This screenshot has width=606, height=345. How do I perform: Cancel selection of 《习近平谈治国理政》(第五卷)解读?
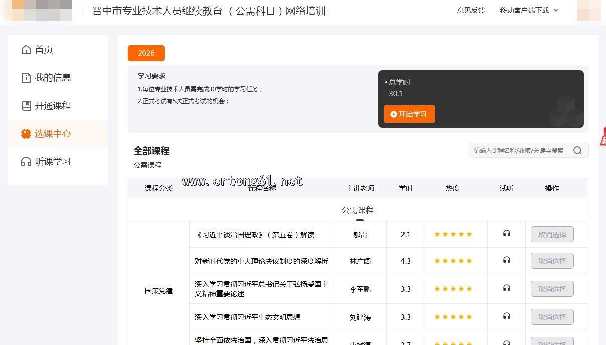552,234
